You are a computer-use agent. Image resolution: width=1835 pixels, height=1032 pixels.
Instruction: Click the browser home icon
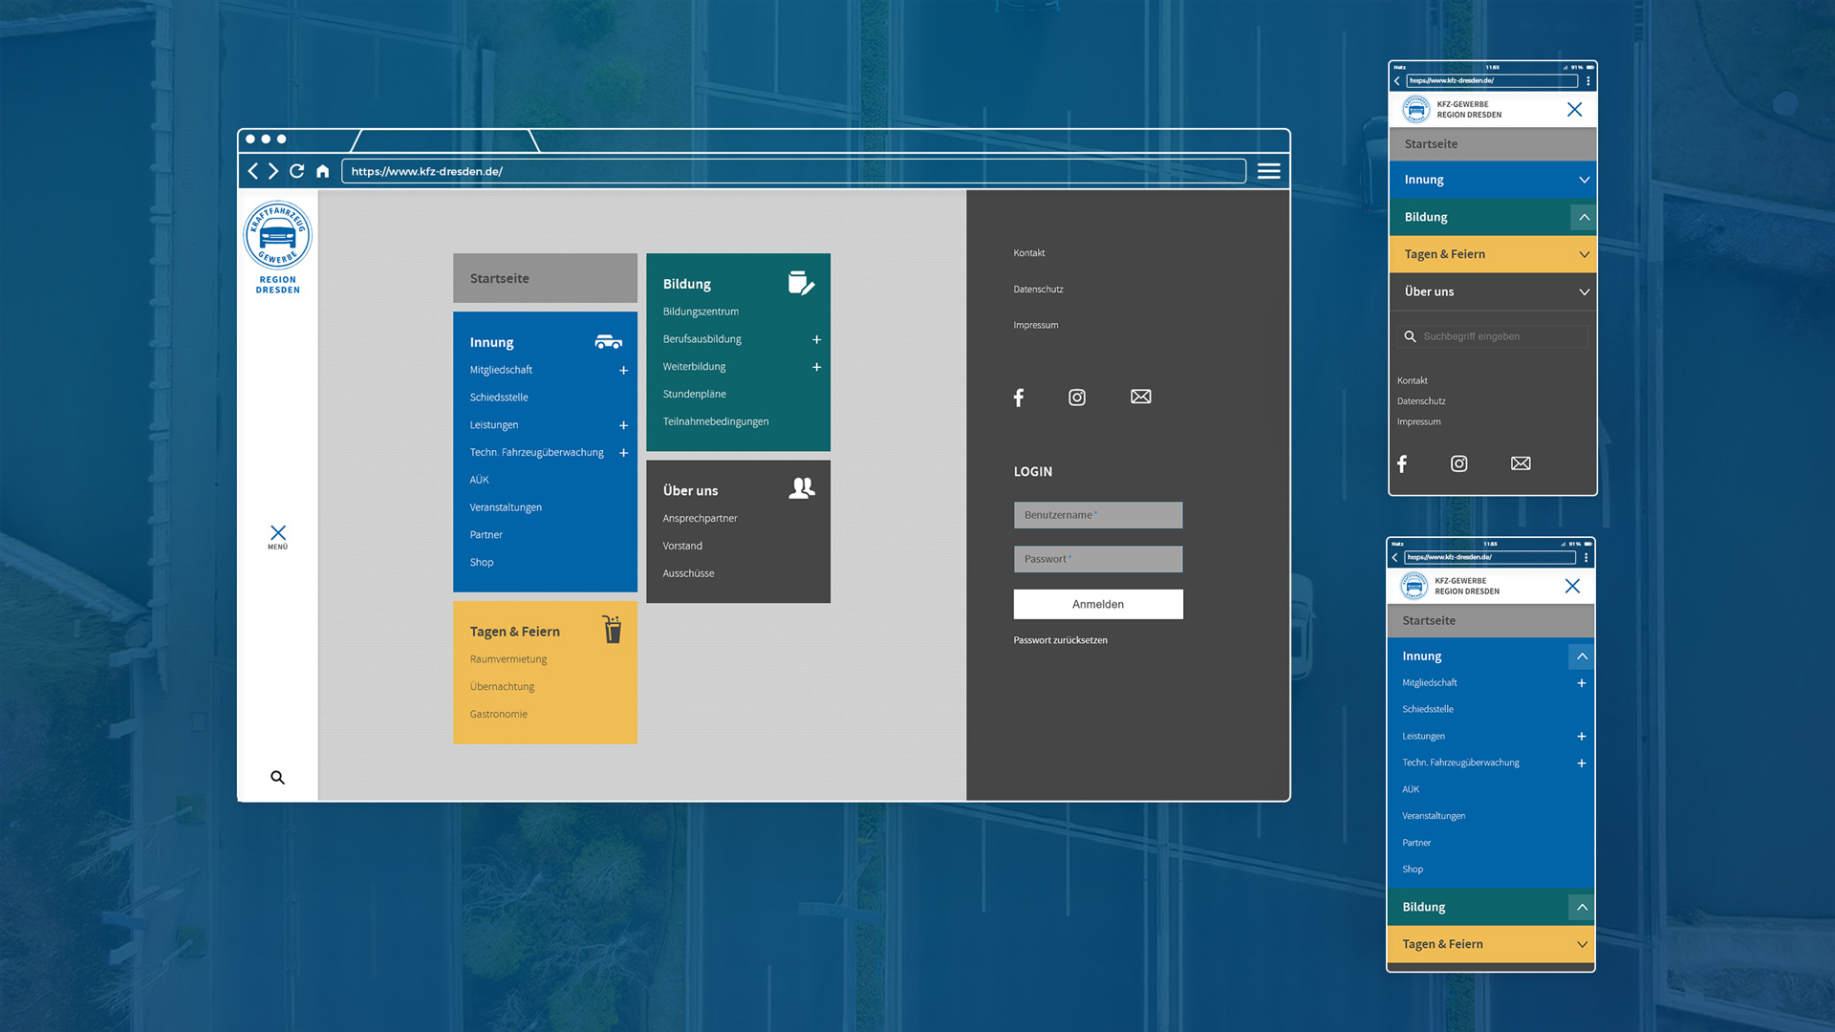click(x=323, y=171)
